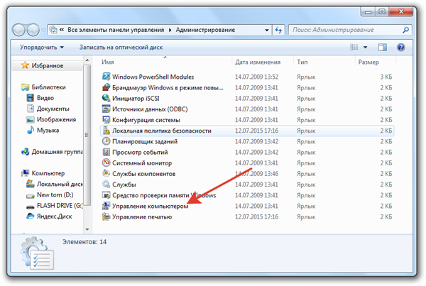The height and width of the screenshot is (286, 426).
Task: Open the address bar history dropdown
Action: pyautogui.click(x=267, y=30)
